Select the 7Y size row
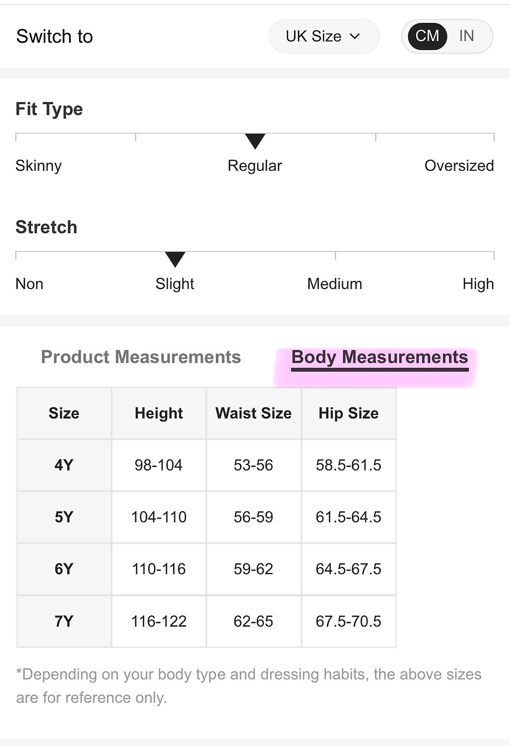 click(x=207, y=621)
